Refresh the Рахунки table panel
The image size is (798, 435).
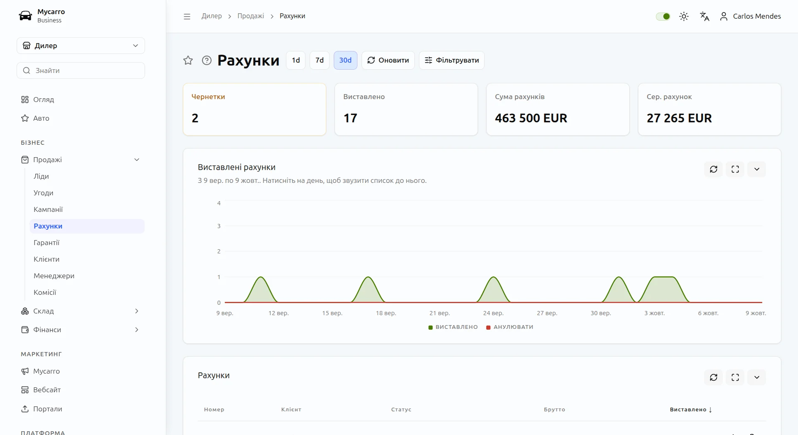(714, 377)
